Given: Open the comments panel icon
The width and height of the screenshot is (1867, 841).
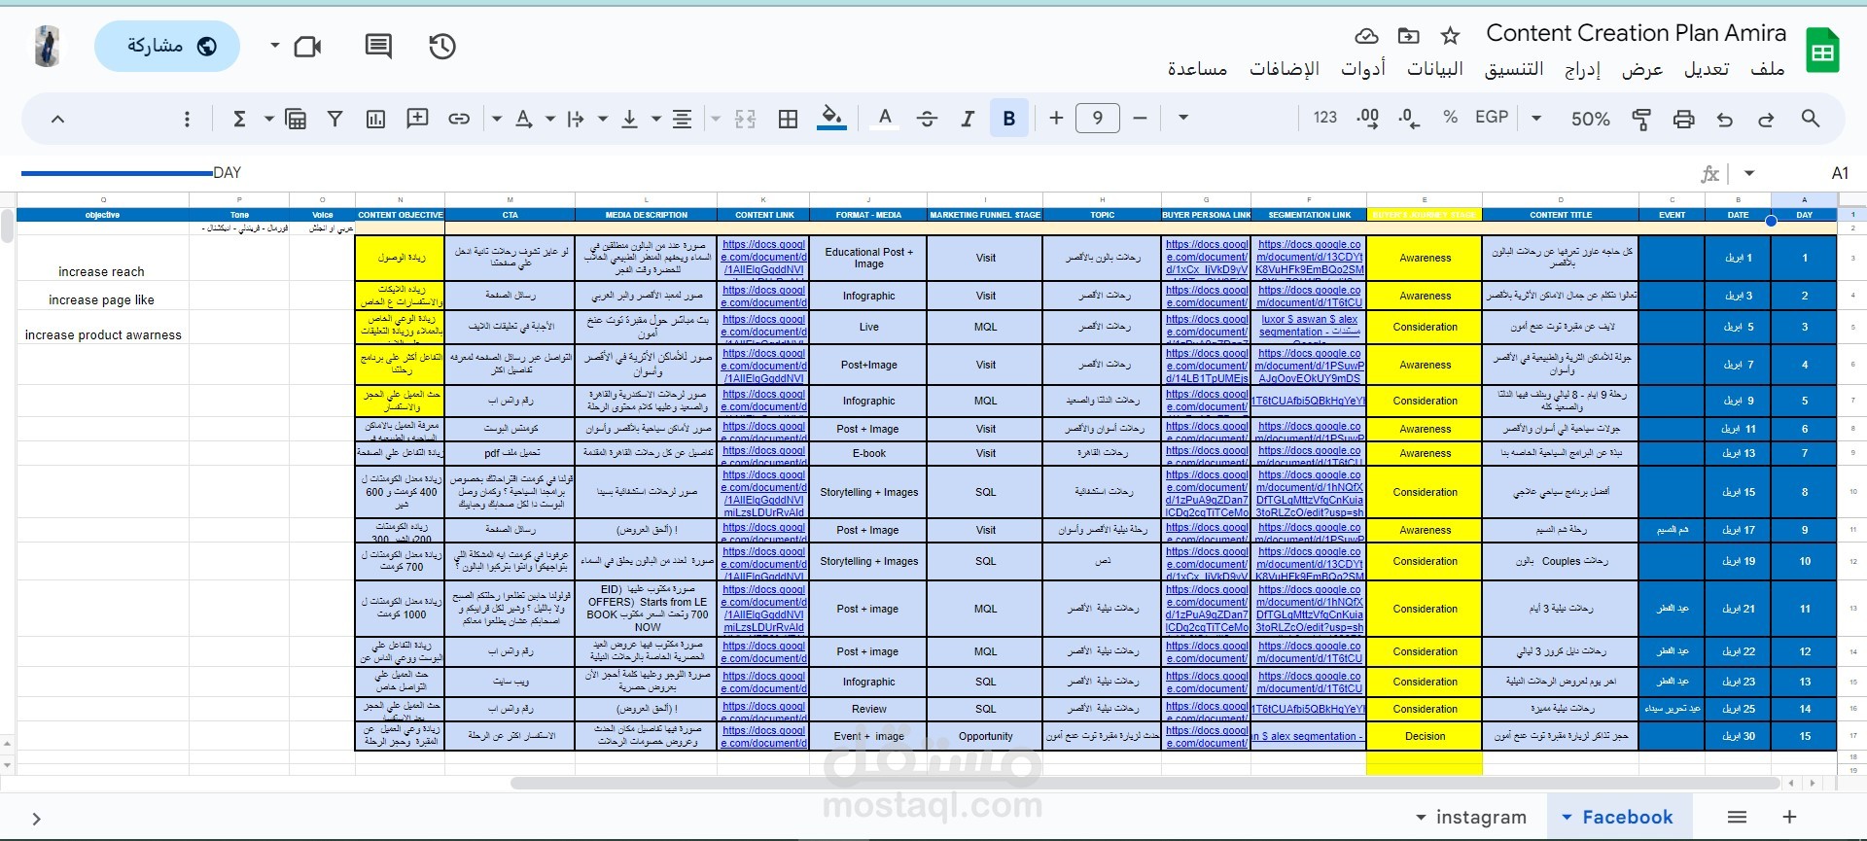Looking at the screenshot, I should click(378, 46).
